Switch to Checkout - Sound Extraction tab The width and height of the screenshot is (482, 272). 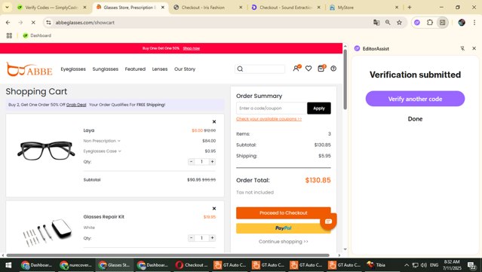tap(286, 8)
